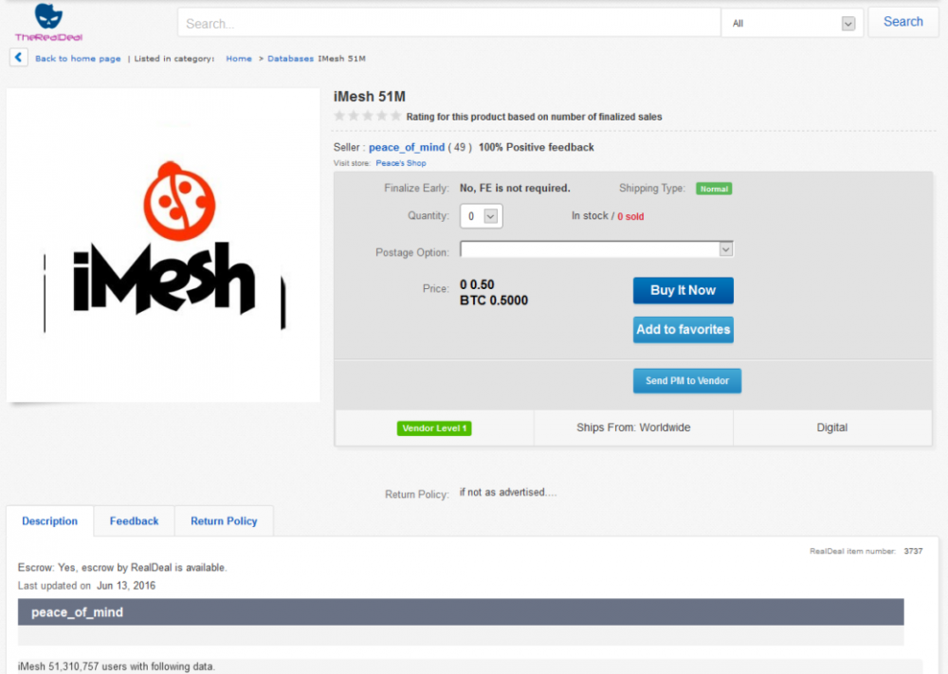Click the Digital item type cell
The width and height of the screenshot is (948, 674).
pyautogui.click(x=832, y=428)
